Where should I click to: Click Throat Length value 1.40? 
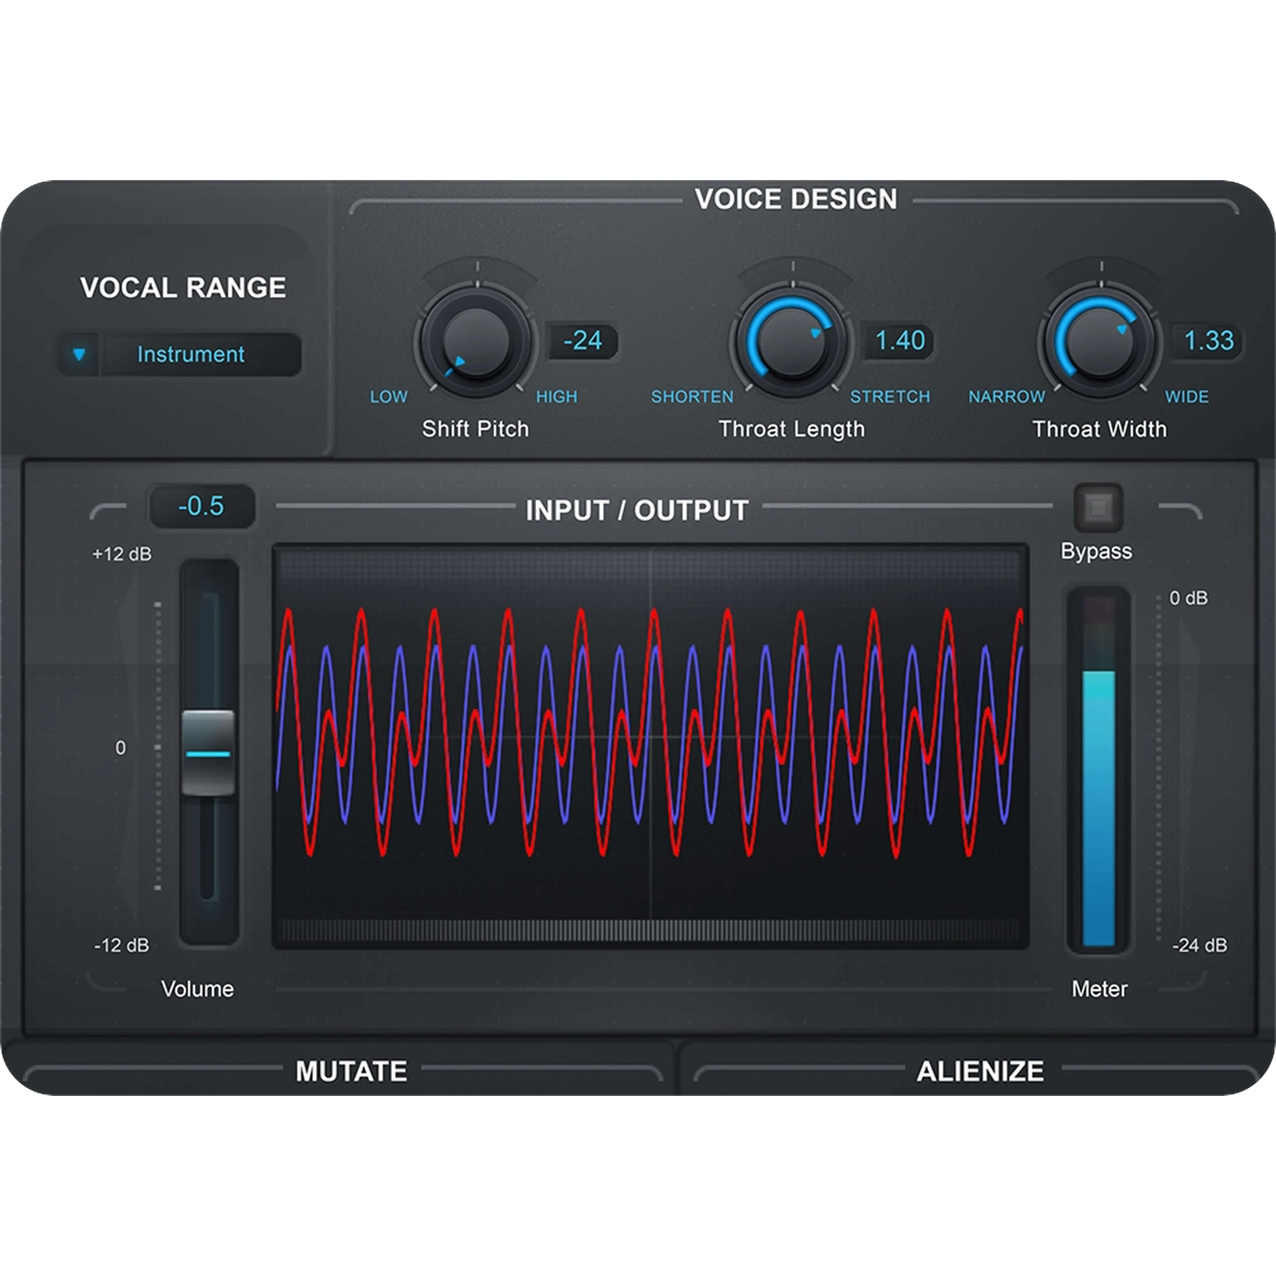point(899,341)
